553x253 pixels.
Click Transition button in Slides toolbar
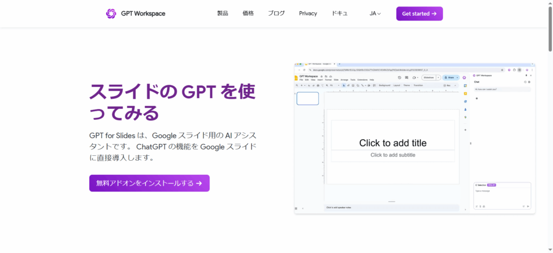click(x=418, y=85)
